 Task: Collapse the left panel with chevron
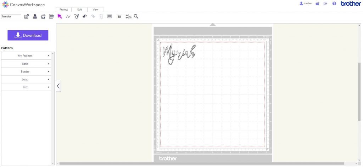pyautogui.click(x=58, y=86)
